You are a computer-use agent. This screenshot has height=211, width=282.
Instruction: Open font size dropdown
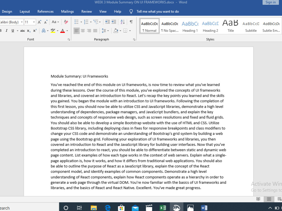click(34, 22)
